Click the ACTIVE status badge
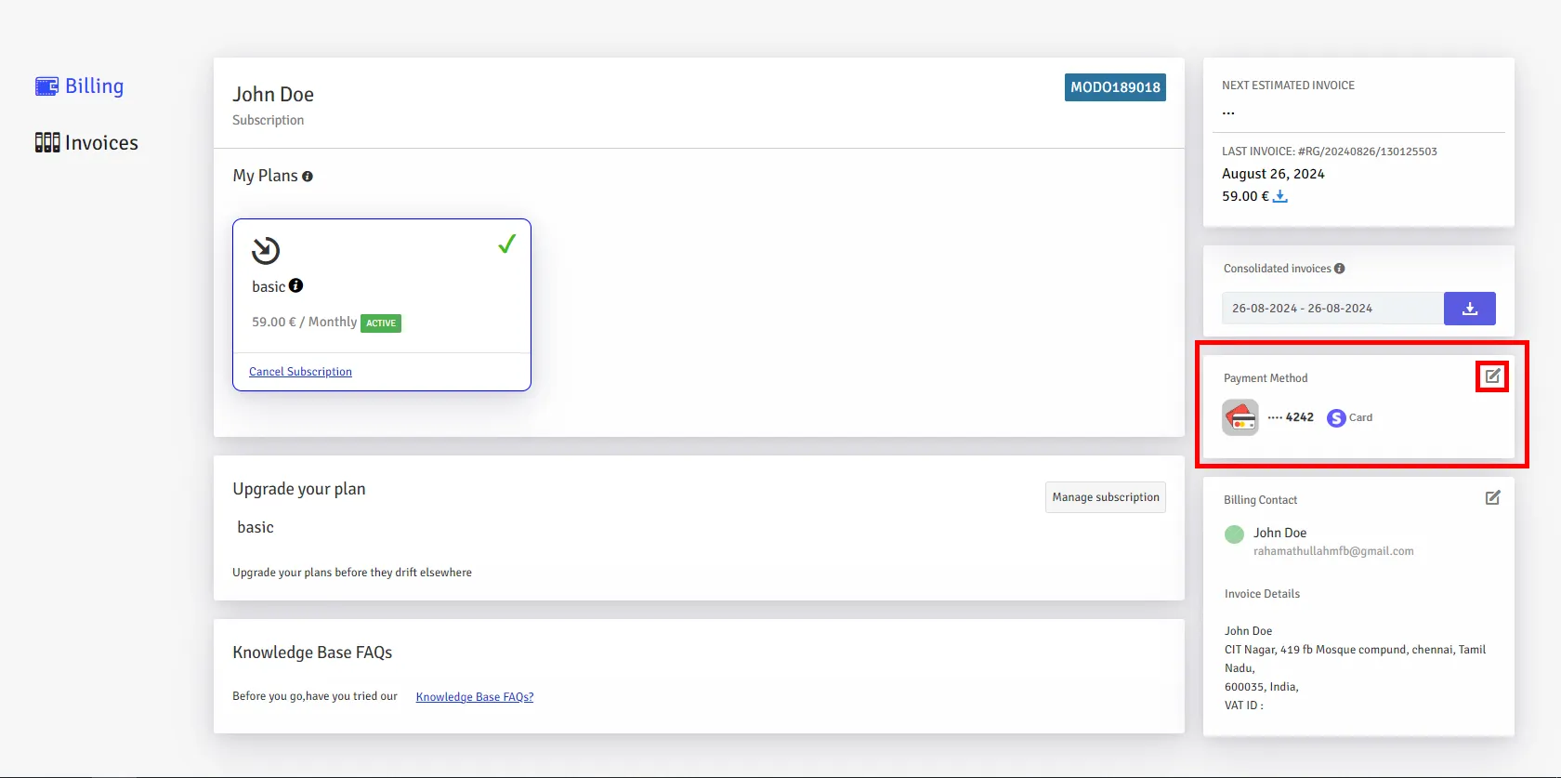This screenshot has width=1561, height=778. 381,323
